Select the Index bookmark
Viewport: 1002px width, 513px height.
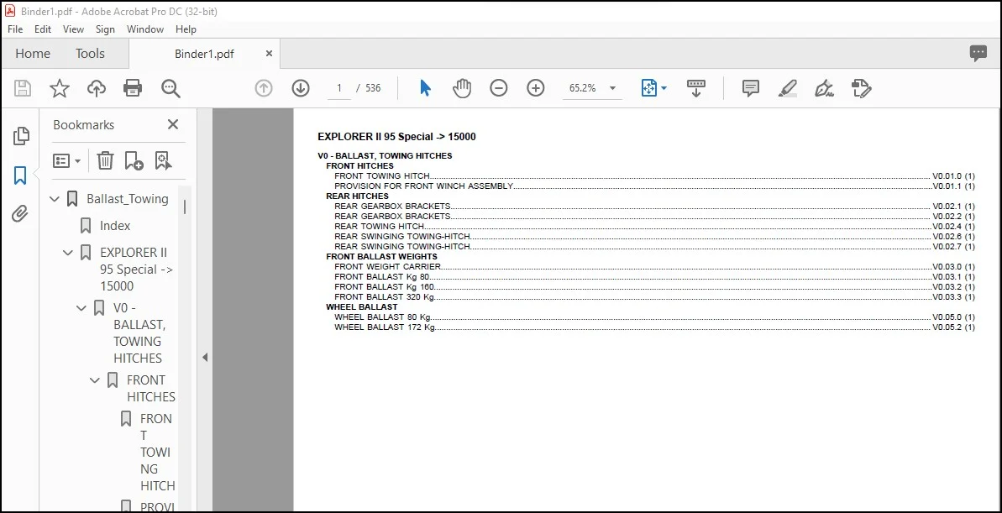pyautogui.click(x=115, y=226)
